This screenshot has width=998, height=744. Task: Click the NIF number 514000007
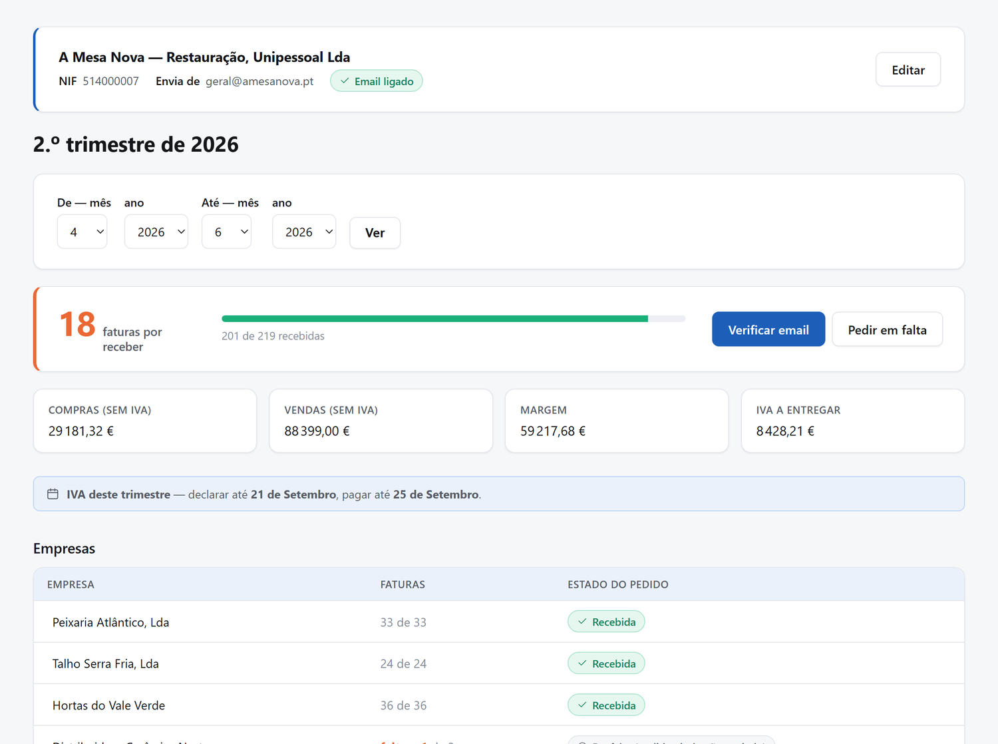[x=110, y=81]
